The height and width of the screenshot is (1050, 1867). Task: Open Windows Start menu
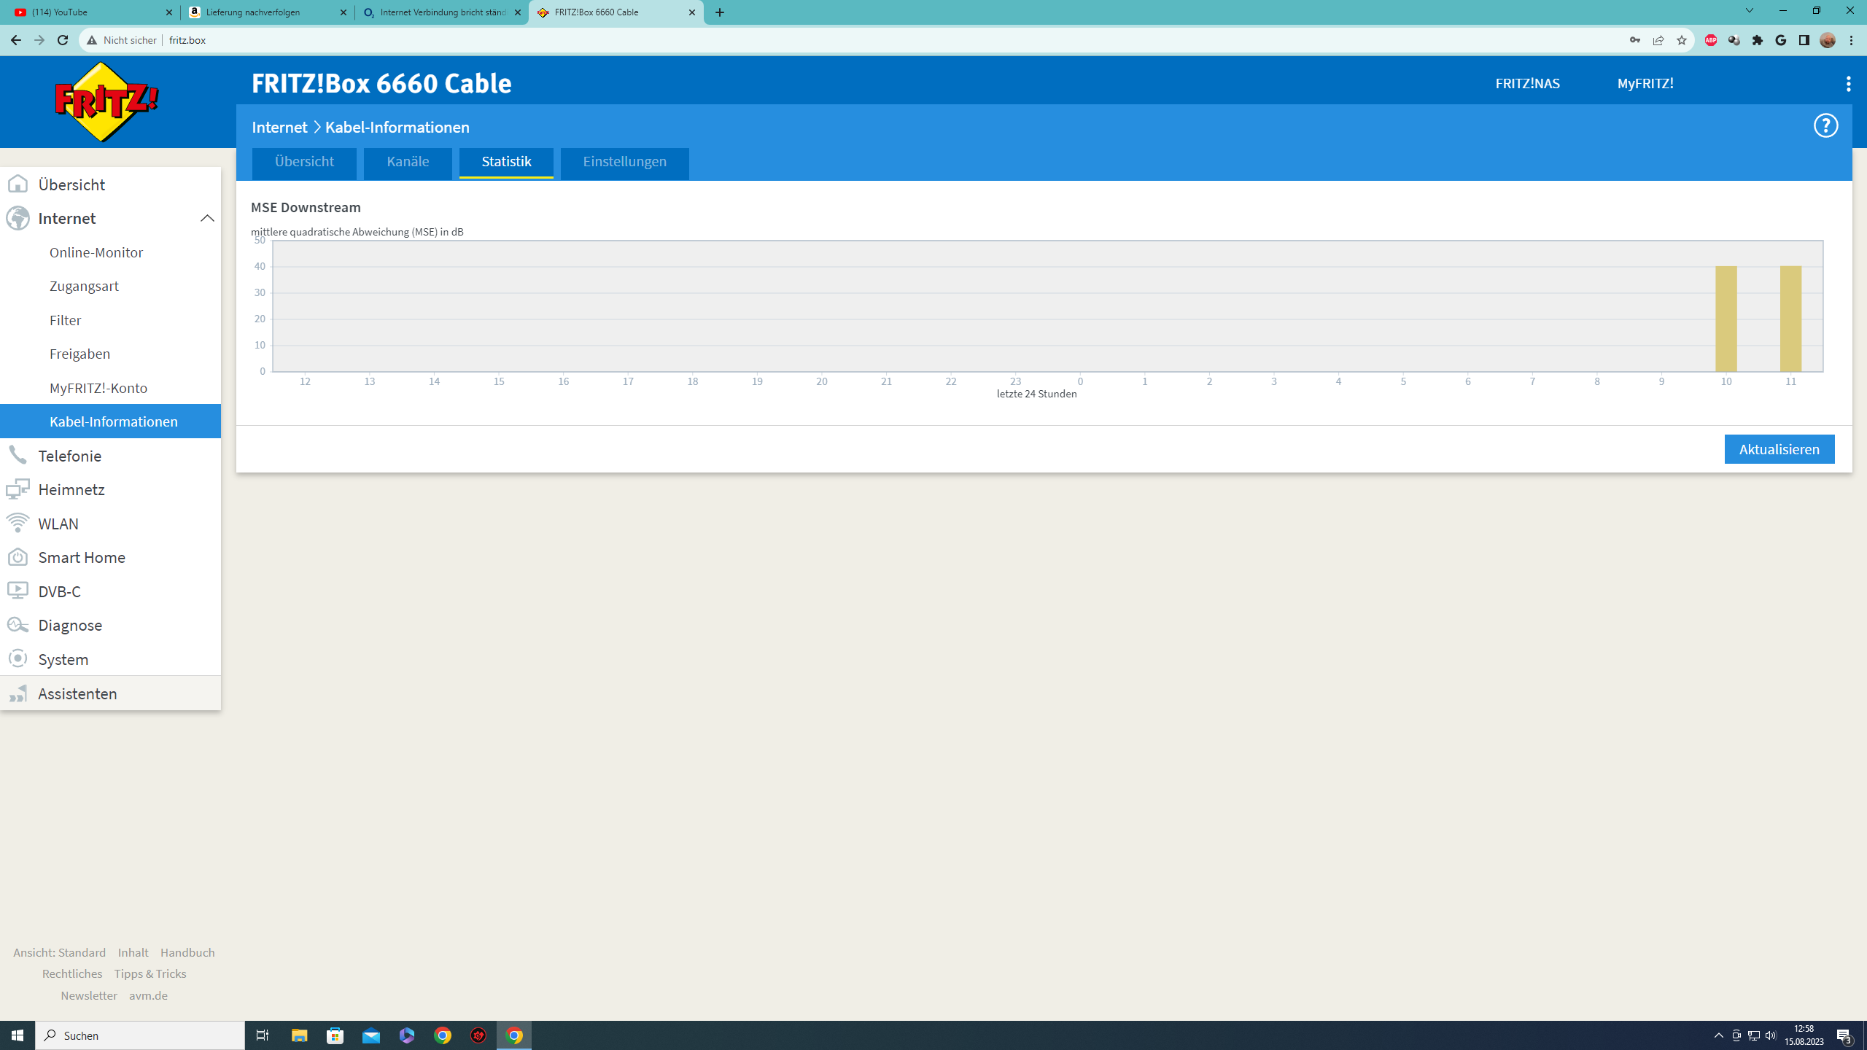click(x=18, y=1035)
